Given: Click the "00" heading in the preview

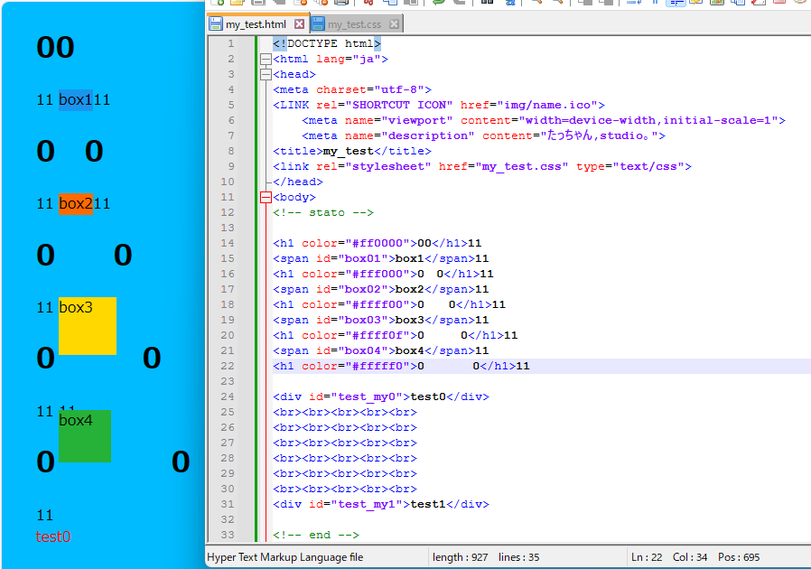Looking at the screenshot, I should point(55,48).
